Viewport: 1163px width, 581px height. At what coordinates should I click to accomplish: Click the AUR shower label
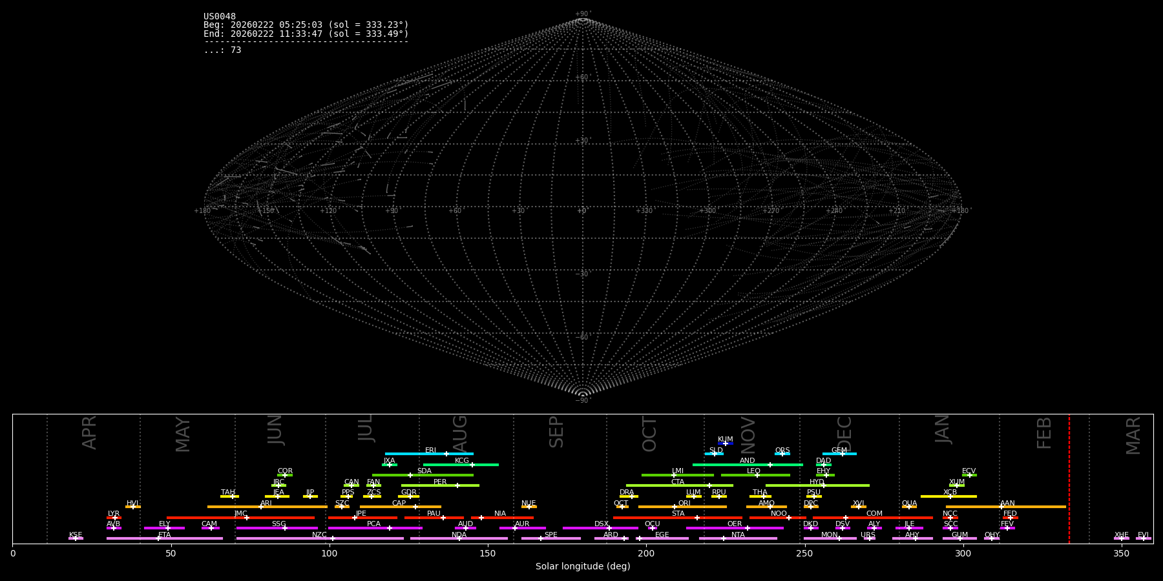pyautogui.click(x=522, y=524)
